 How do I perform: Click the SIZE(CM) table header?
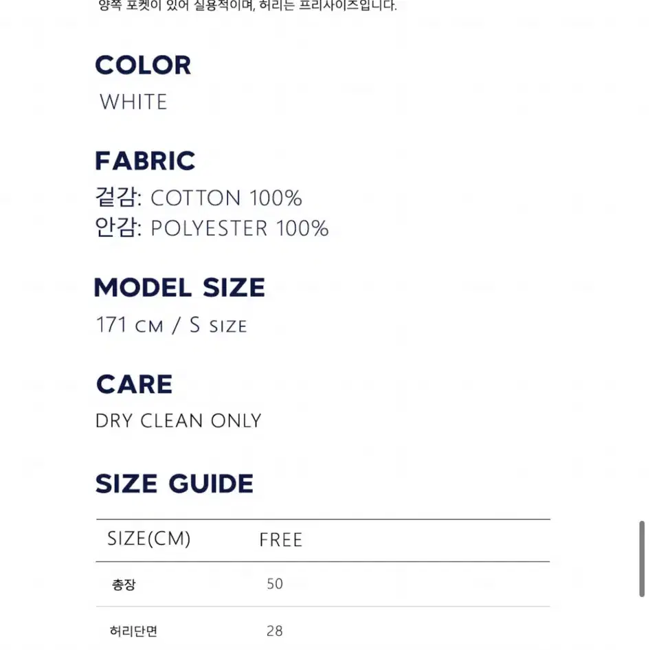coord(149,539)
